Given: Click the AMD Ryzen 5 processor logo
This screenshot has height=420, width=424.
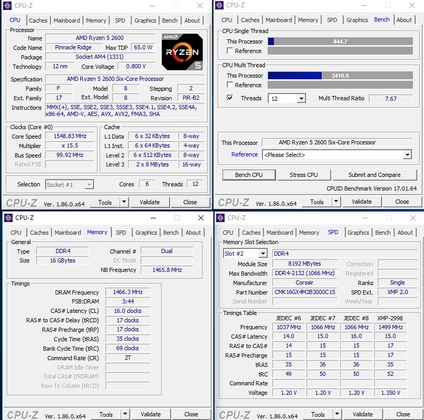Looking at the screenshot, I should point(182,52).
